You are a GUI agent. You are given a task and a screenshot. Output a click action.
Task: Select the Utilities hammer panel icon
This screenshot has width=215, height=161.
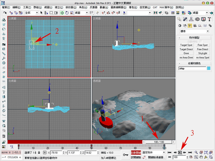(209, 19)
